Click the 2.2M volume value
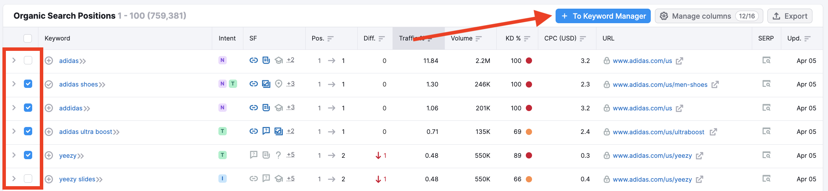828x191 pixels. coord(483,61)
